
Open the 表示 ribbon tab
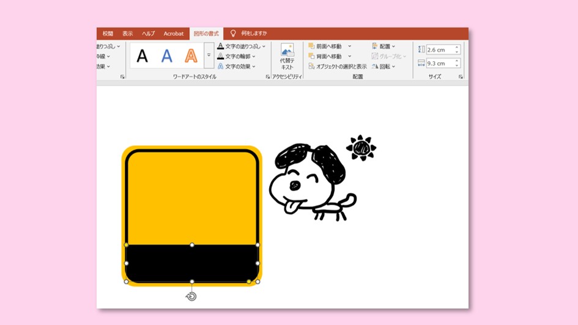tap(128, 34)
